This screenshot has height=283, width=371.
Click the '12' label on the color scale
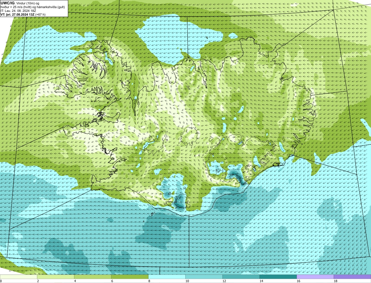pyautogui.click(x=224, y=281)
